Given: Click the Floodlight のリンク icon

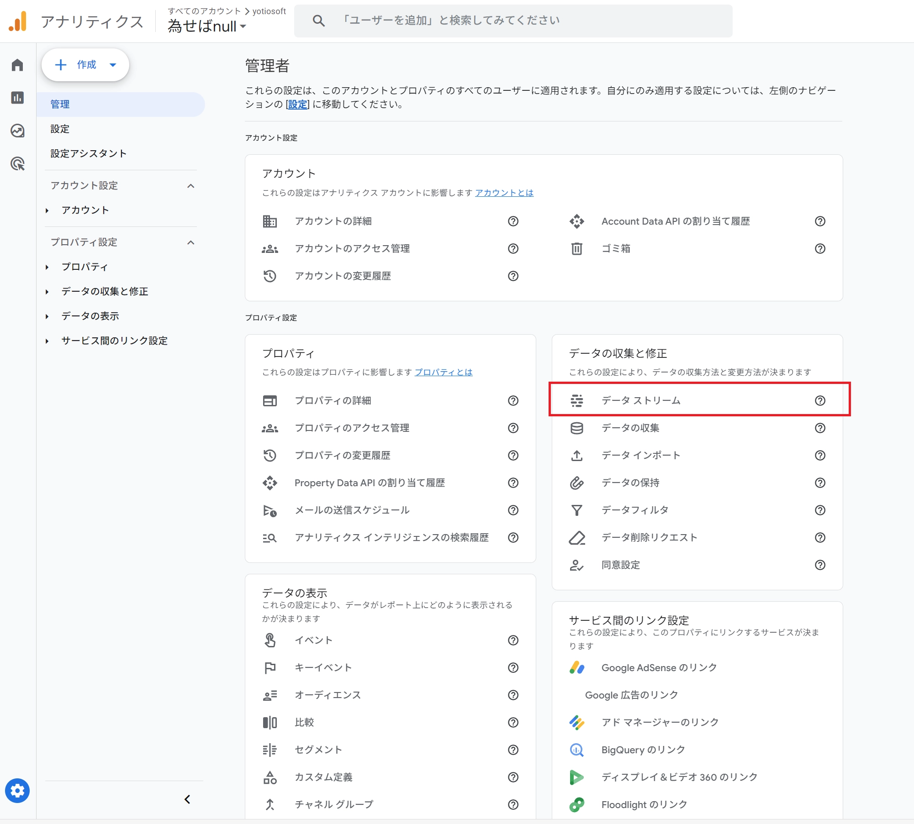Looking at the screenshot, I should click(x=577, y=805).
